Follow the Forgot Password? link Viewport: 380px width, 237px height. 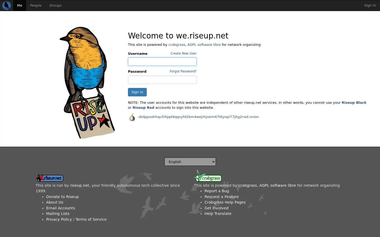coord(183,71)
